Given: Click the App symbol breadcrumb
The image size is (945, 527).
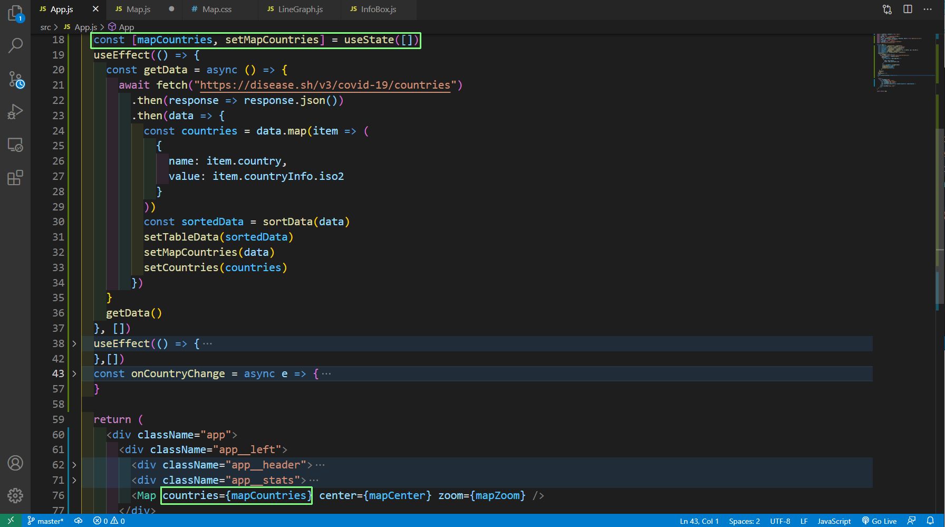Looking at the screenshot, I should [x=121, y=27].
